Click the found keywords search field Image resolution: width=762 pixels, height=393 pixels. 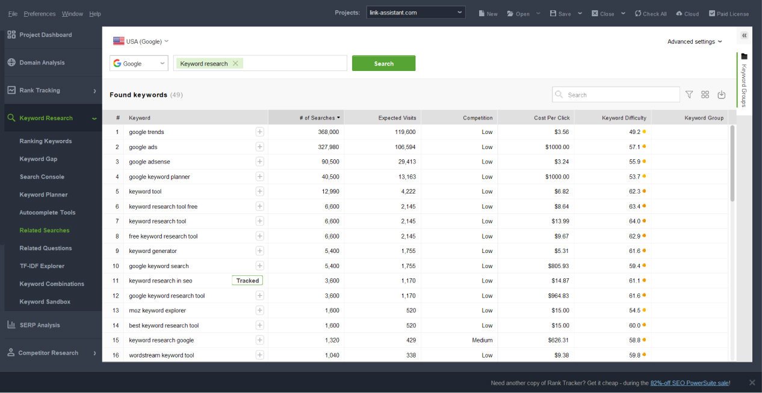tap(616, 94)
